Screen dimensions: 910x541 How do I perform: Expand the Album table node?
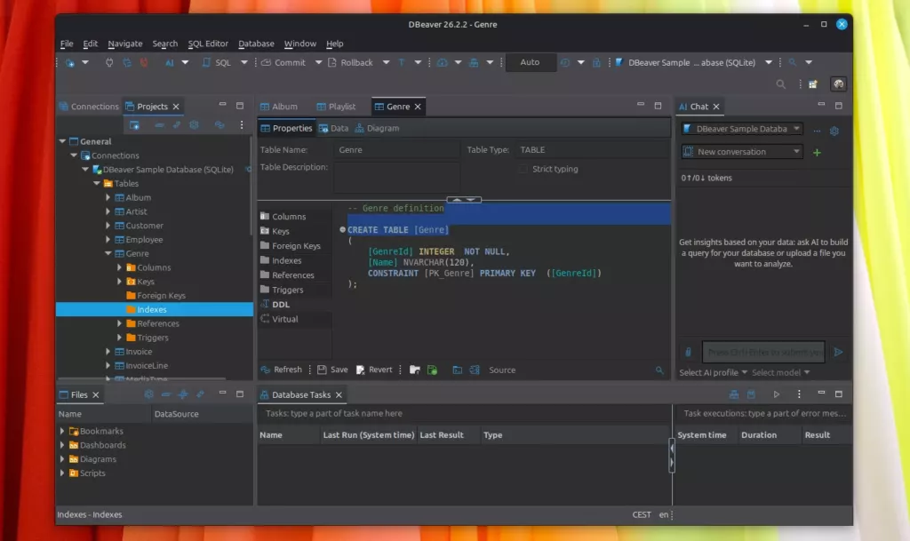coord(108,198)
